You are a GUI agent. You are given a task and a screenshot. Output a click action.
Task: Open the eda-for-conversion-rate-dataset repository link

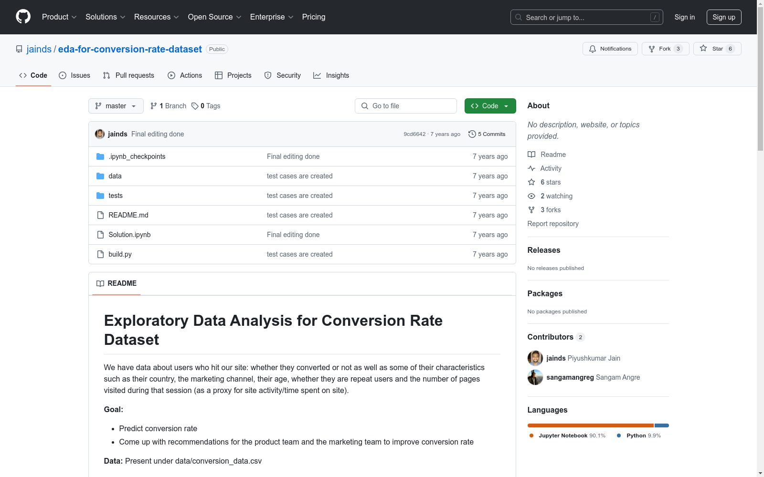(130, 49)
